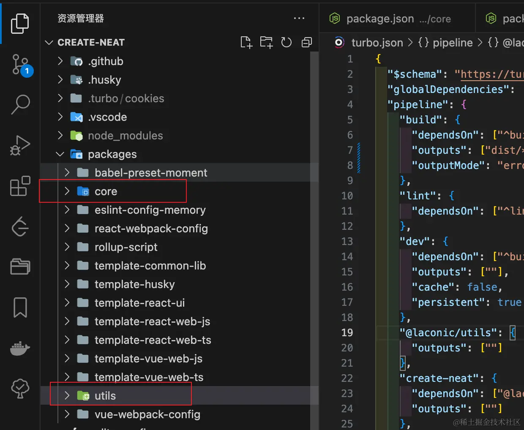
Task: Open the Explorer view in activity bar
Action: [20, 23]
